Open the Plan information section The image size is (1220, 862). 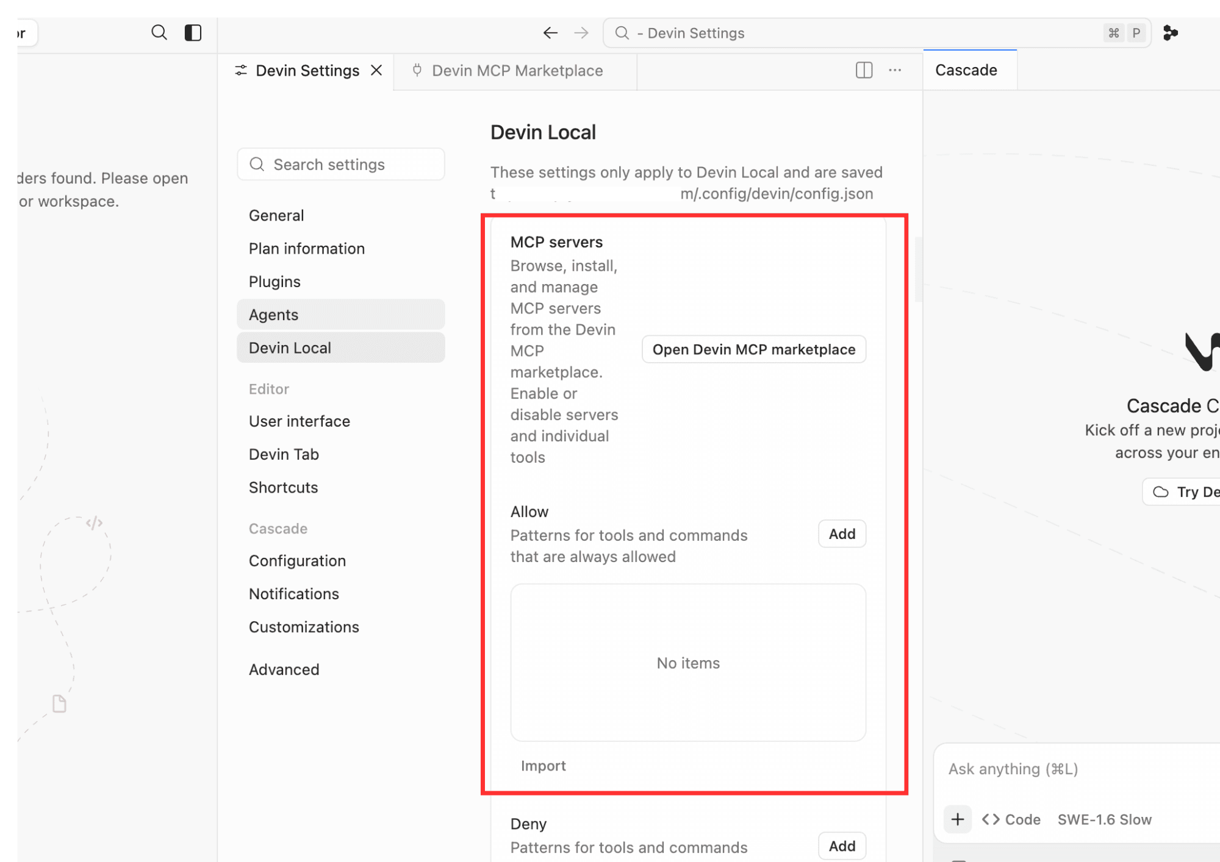coord(341,249)
